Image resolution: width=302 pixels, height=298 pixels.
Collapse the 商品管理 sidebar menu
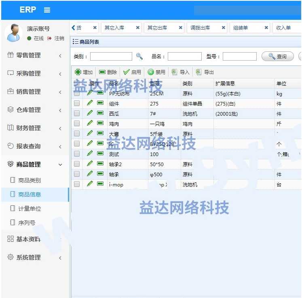pyautogui.click(x=35, y=164)
